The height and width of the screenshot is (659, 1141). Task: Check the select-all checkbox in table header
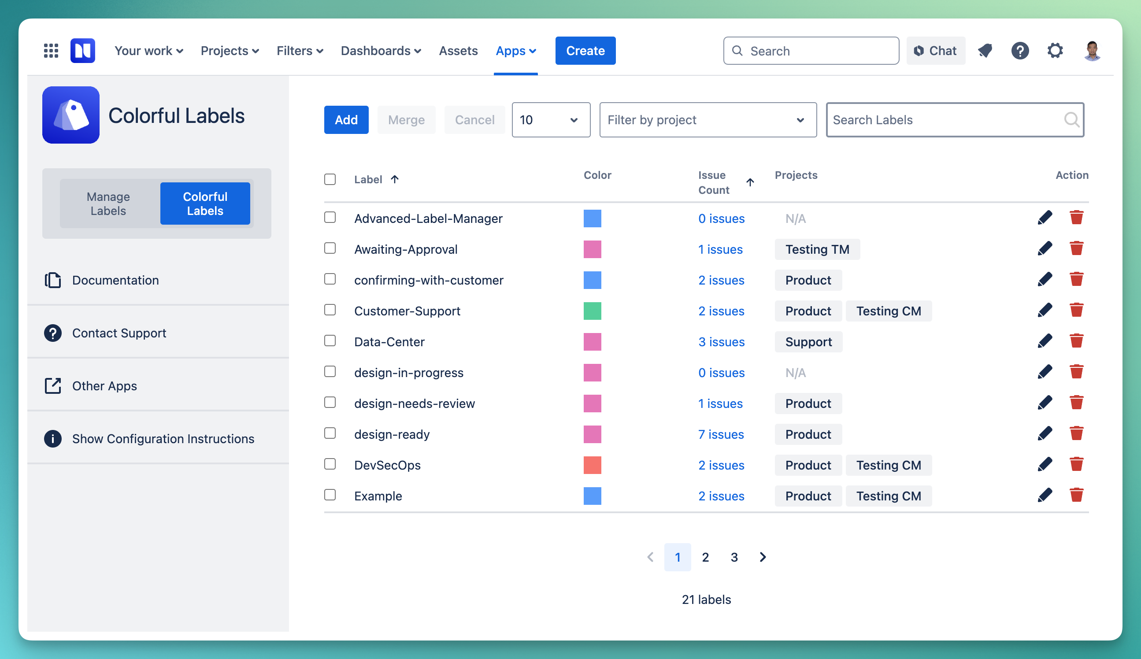click(x=330, y=179)
